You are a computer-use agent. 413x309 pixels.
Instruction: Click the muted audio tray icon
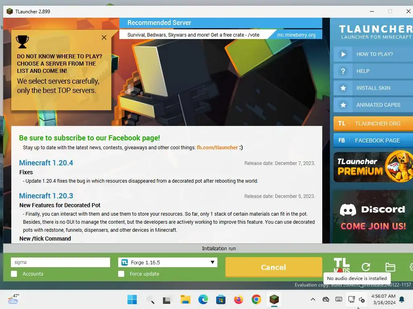click(x=362, y=299)
